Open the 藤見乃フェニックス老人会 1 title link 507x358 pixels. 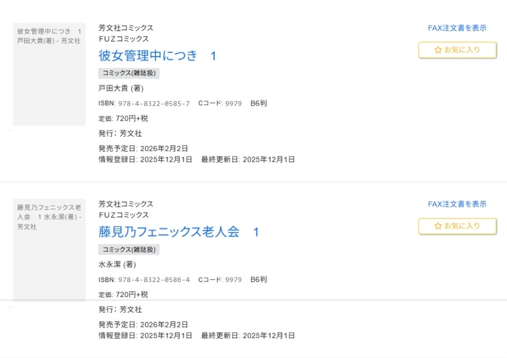pos(179,231)
